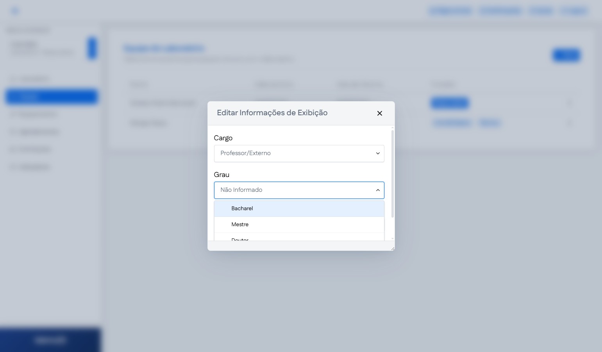Click action icon at end of second table row
This screenshot has width=602, height=352.
tap(569, 123)
